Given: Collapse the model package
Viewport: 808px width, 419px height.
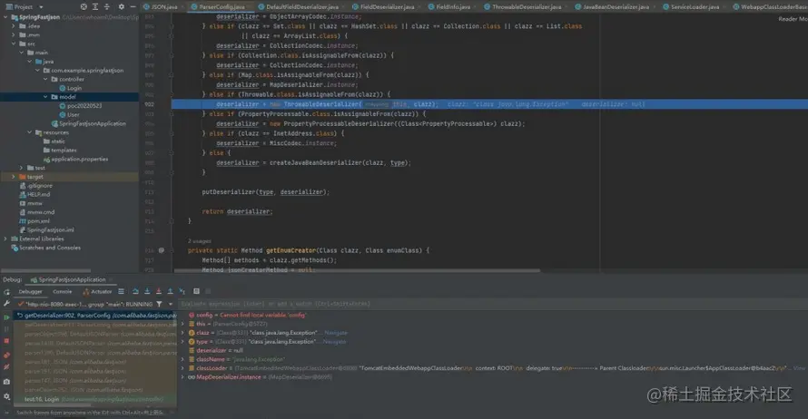Looking at the screenshot, I should (x=45, y=97).
